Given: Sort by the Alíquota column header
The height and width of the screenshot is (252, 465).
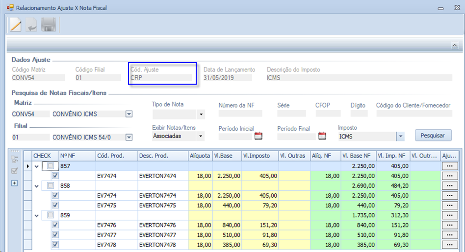Looking at the screenshot, I should coord(200,156).
